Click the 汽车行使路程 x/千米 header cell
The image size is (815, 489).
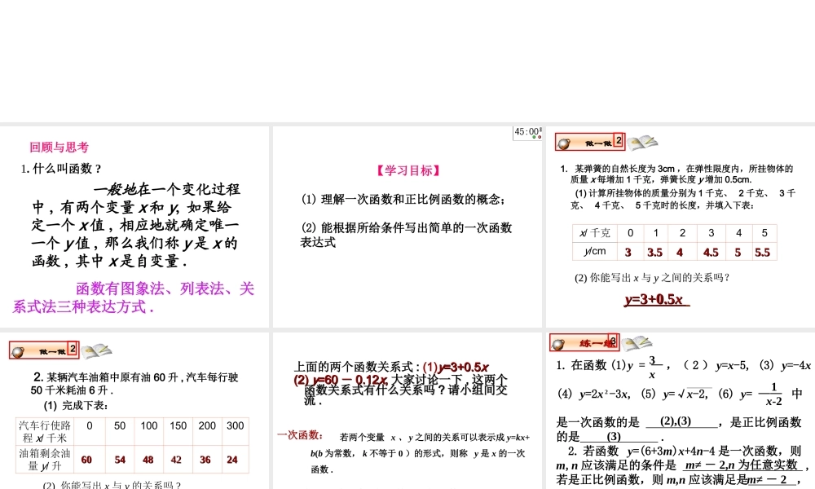(x=45, y=432)
